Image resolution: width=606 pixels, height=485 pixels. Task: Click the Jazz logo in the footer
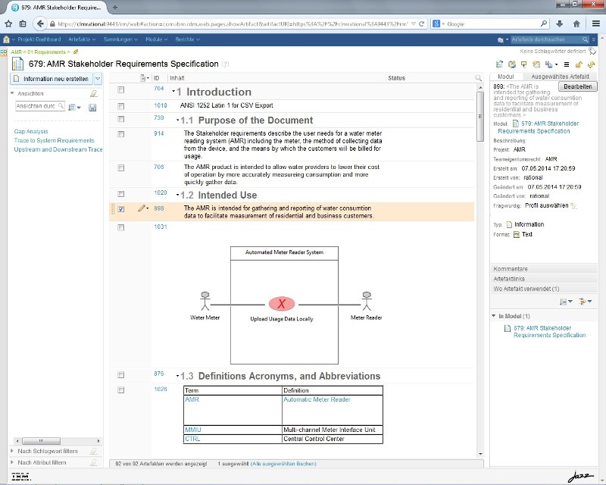pyautogui.click(x=581, y=476)
